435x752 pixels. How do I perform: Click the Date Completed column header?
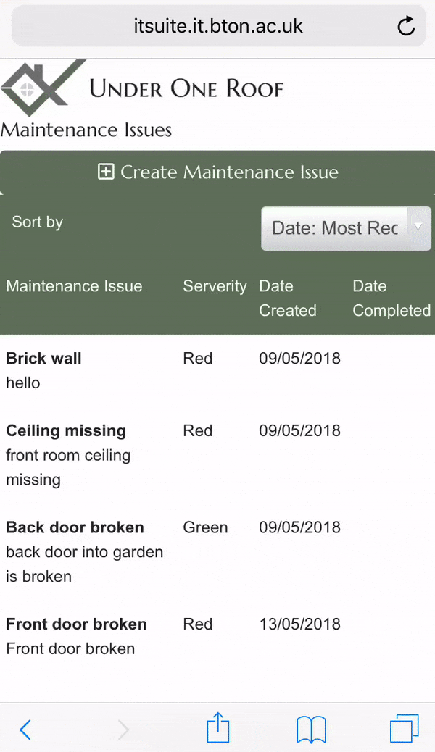391,298
